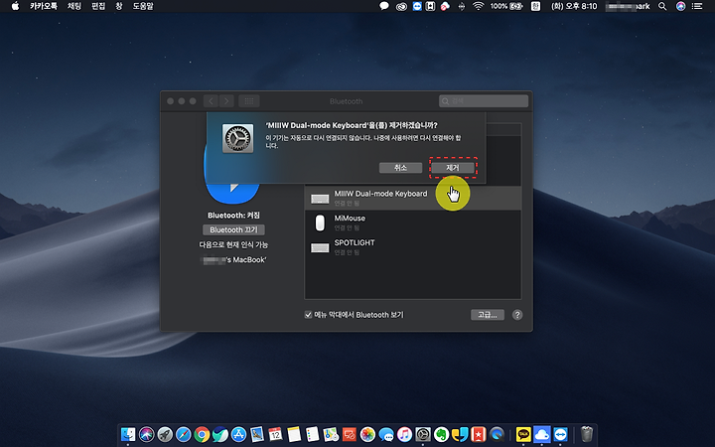This screenshot has height=447, width=715.
Task: Select the SPOTLIGHT device row
Action: pos(413,247)
